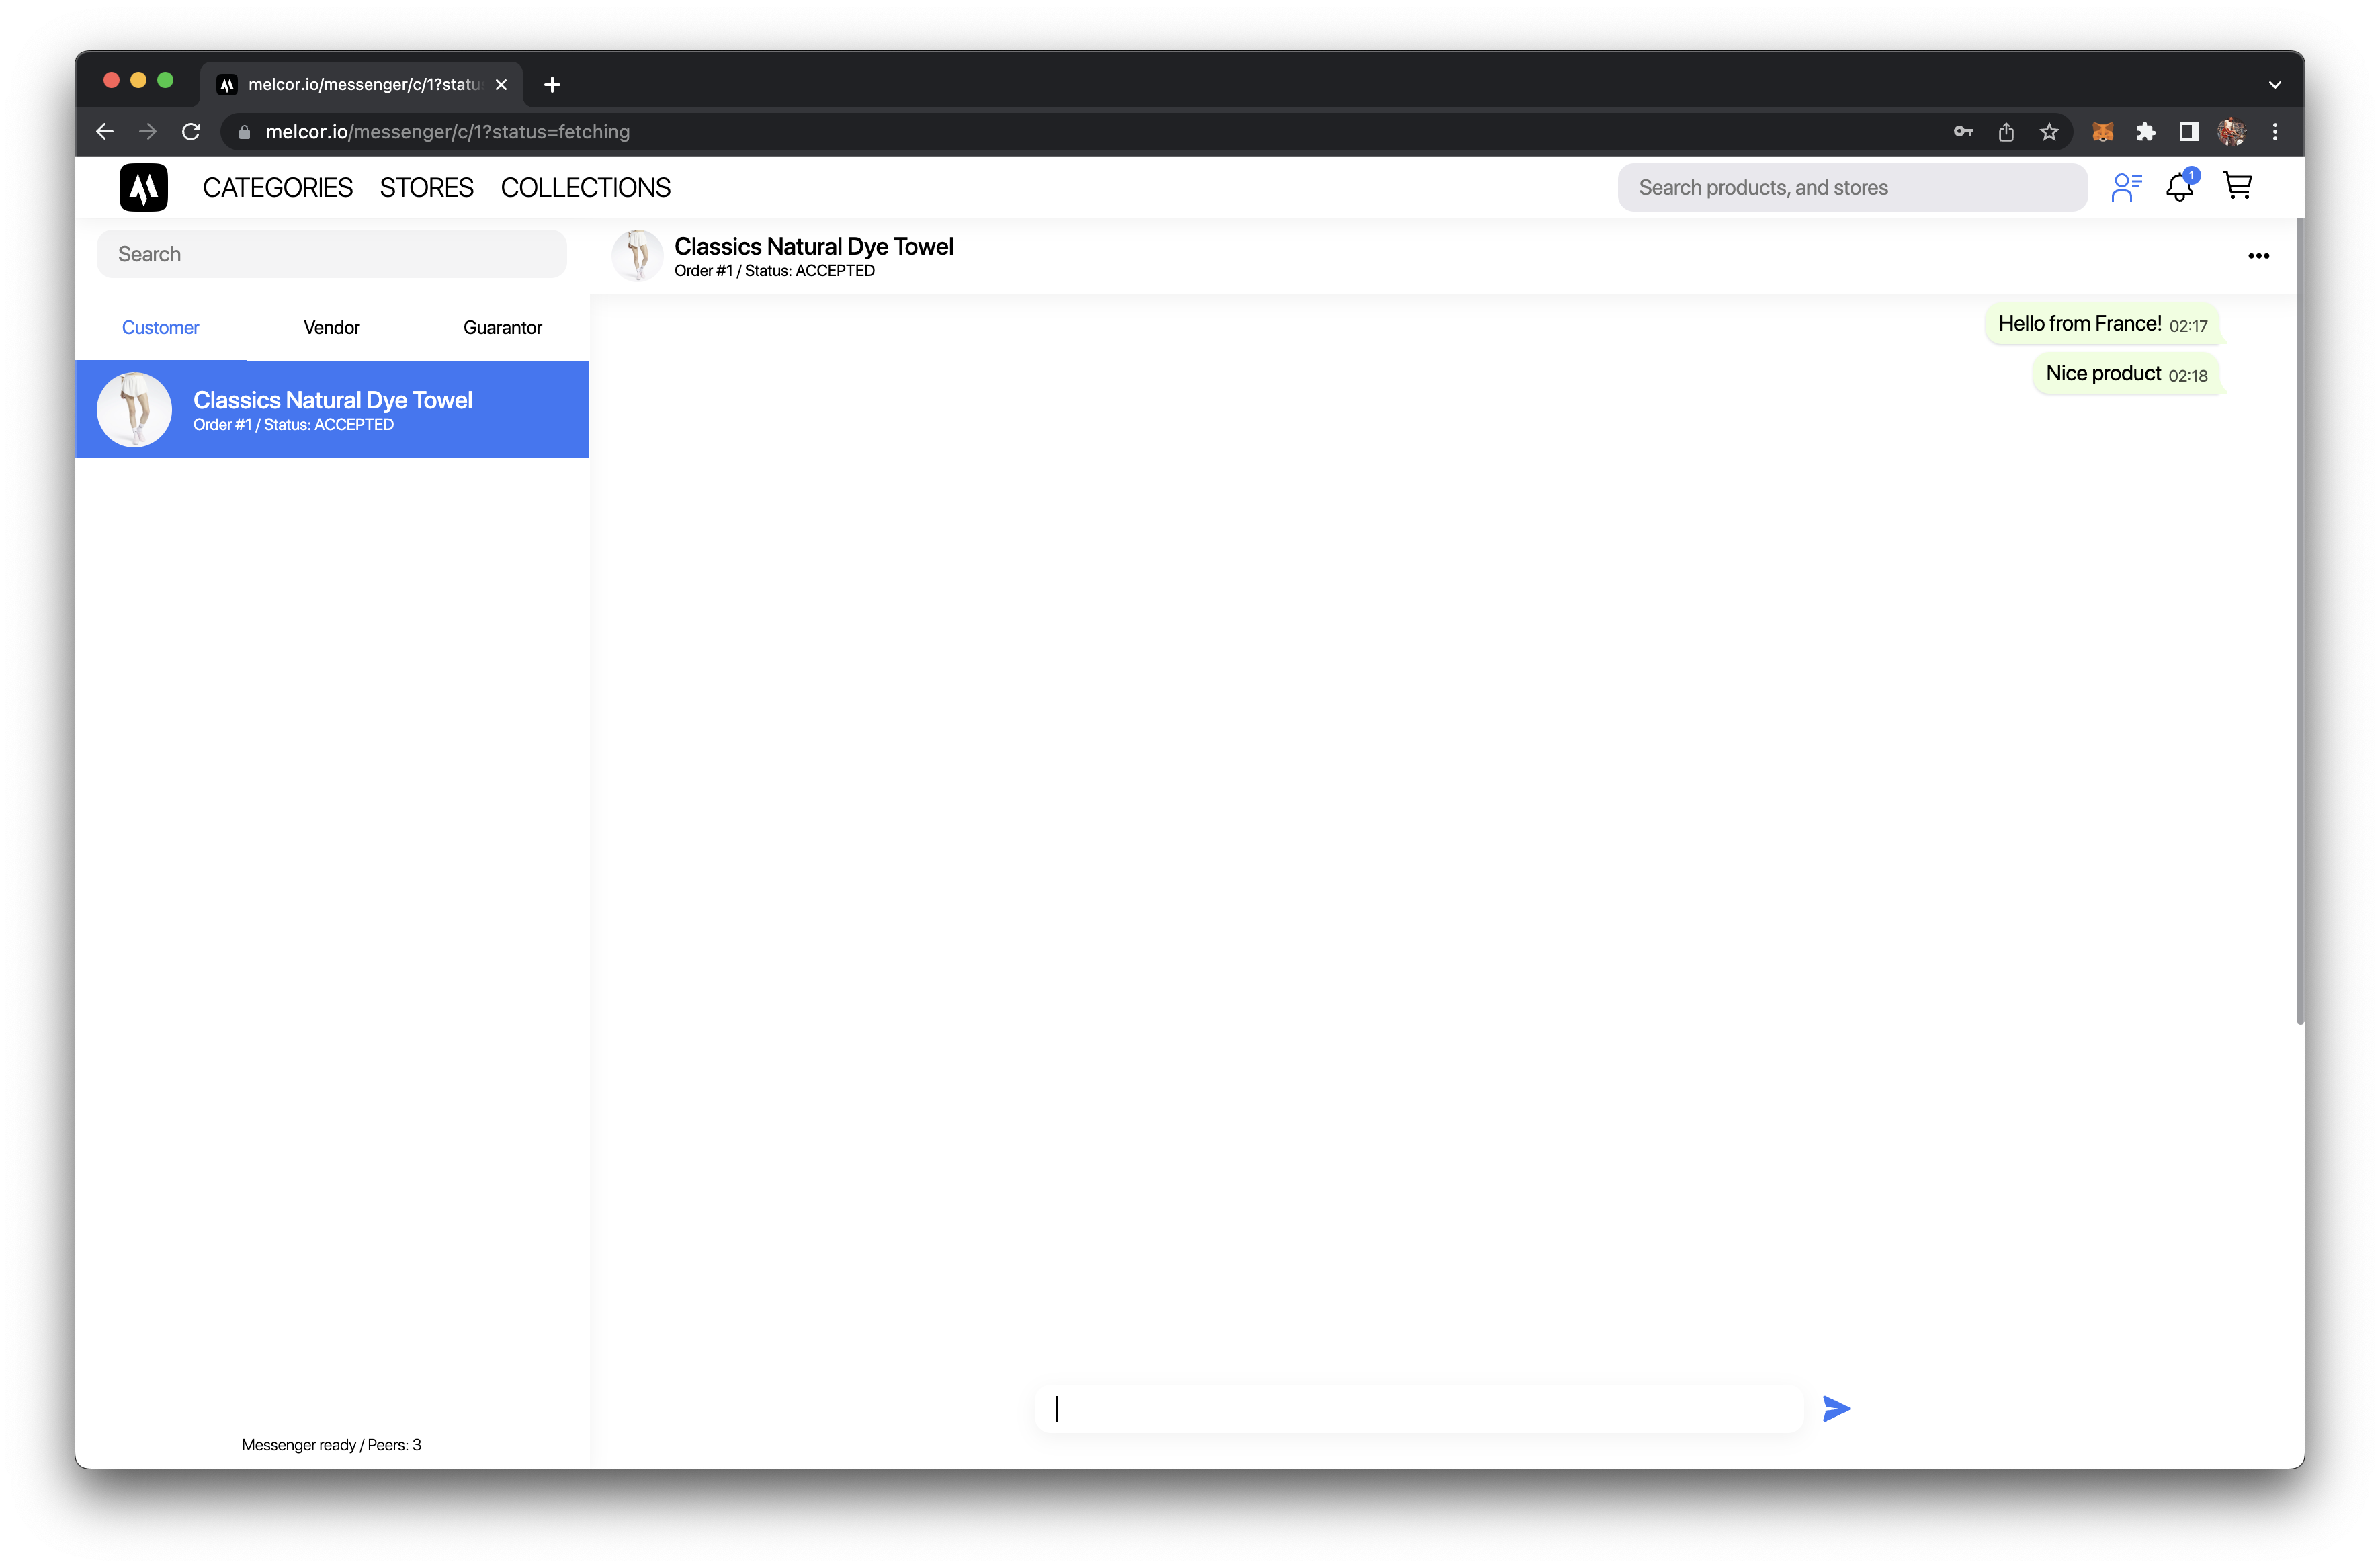2380x1568 pixels.
Task: Open COLLECTIONS navigation menu
Action: point(586,187)
